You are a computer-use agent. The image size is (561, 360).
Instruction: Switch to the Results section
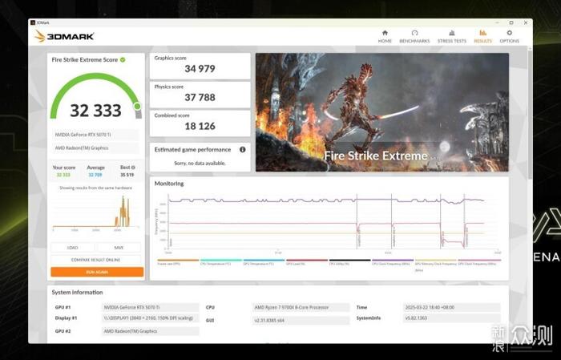pos(482,37)
